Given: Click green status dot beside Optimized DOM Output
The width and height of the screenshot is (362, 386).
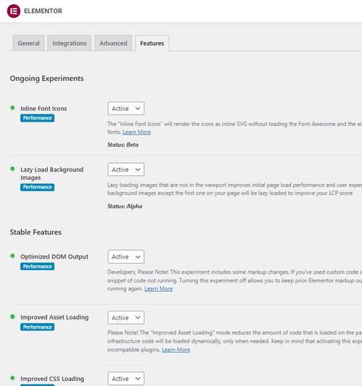Looking at the screenshot, I should pyautogui.click(x=12, y=256).
